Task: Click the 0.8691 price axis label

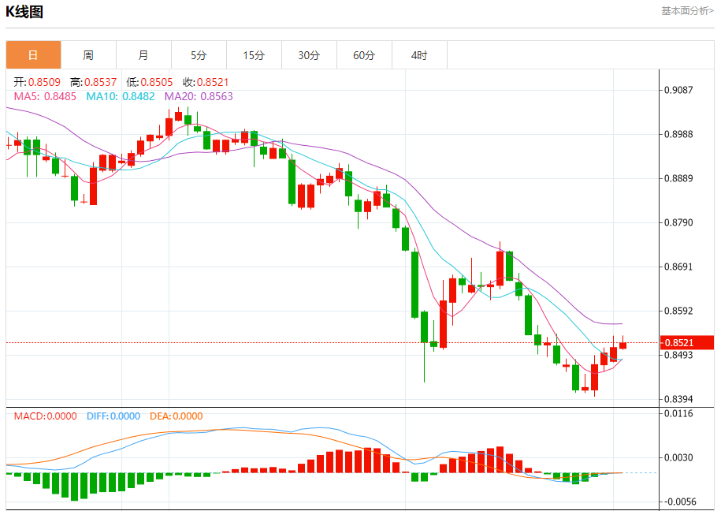Action: (678, 267)
